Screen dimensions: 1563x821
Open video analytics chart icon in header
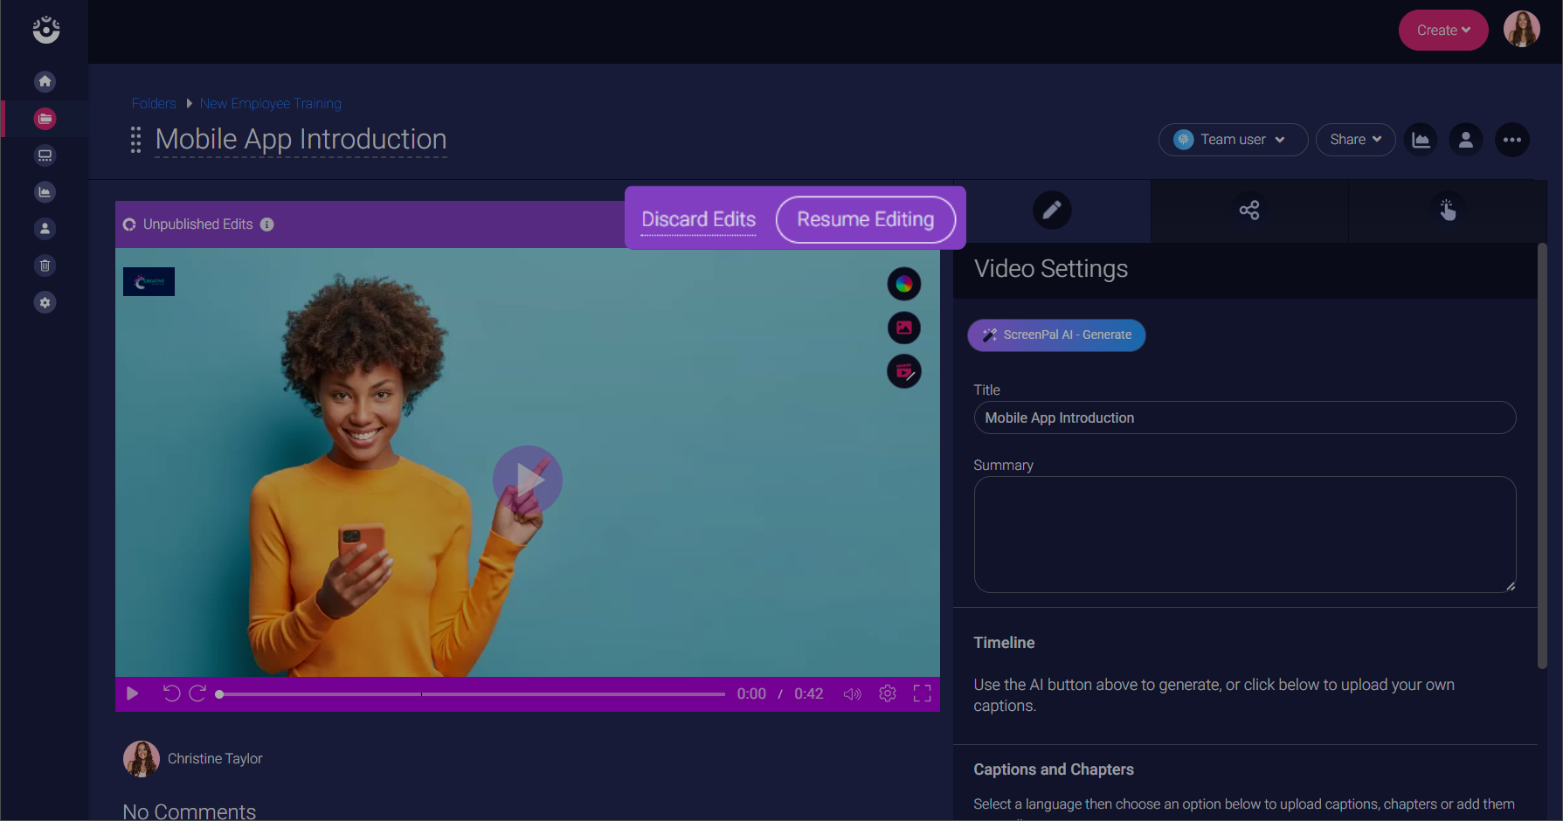[x=1421, y=140]
